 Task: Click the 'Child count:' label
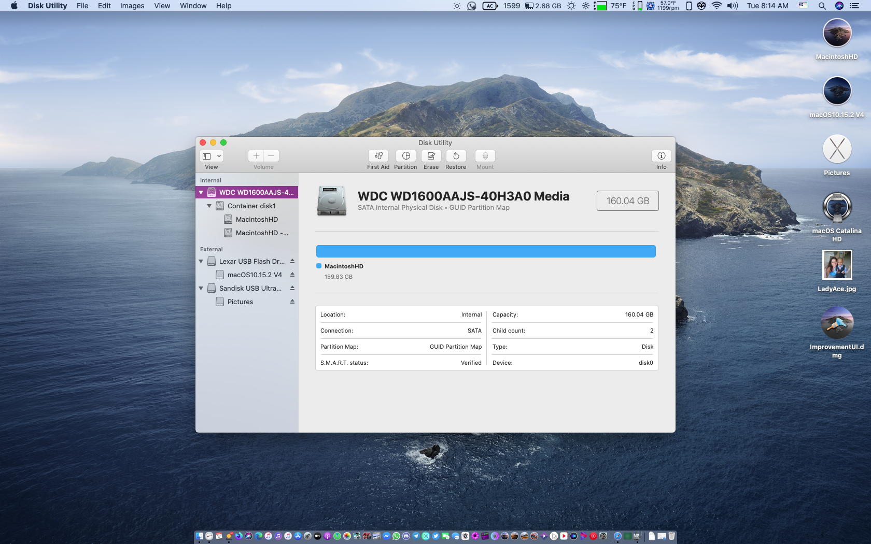click(509, 331)
